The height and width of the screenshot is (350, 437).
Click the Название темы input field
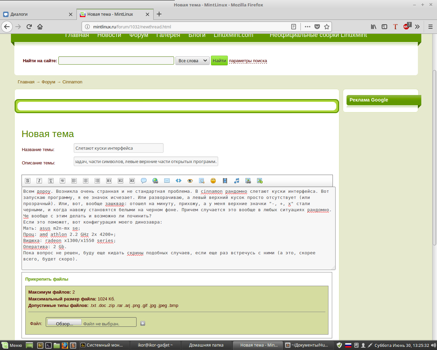118,148
